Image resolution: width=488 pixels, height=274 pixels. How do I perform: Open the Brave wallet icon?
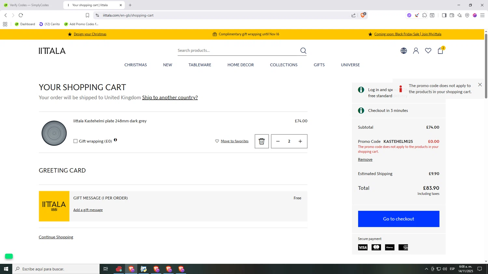coord(452,15)
